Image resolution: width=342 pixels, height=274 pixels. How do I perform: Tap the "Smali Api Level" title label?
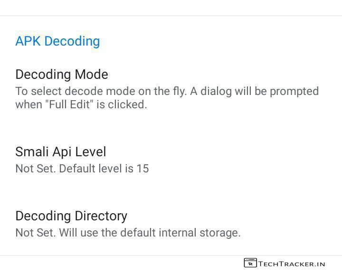61,152
